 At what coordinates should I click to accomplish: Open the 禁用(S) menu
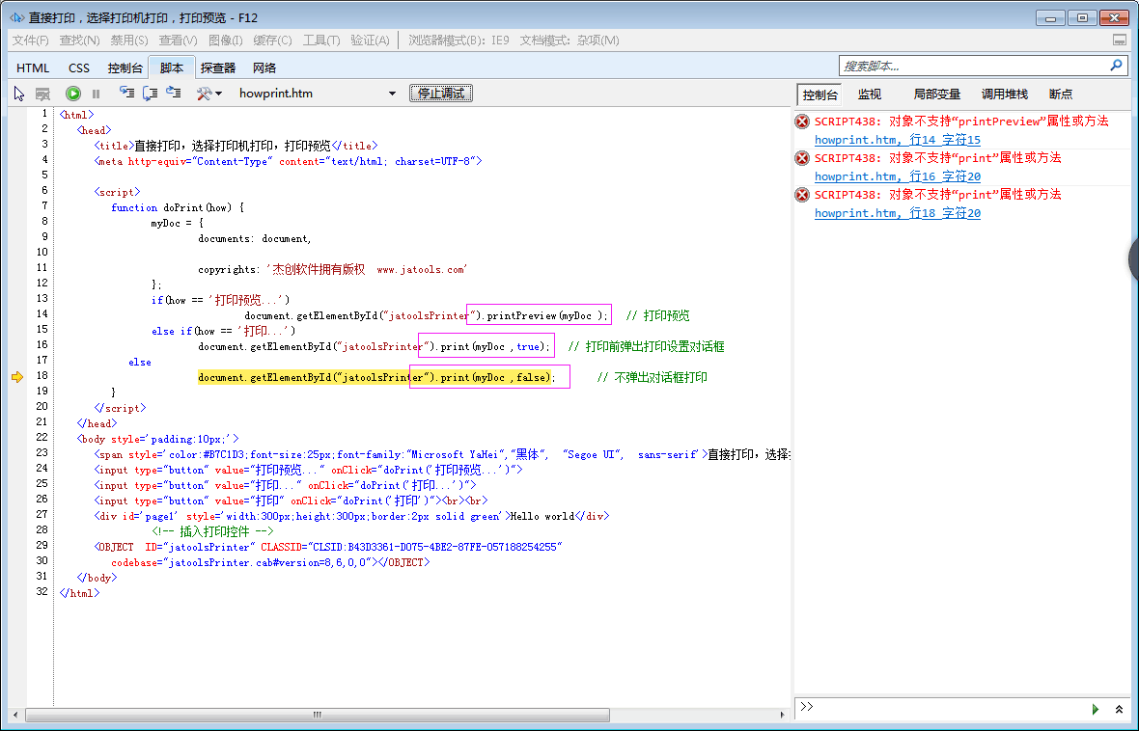coord(129,41)
